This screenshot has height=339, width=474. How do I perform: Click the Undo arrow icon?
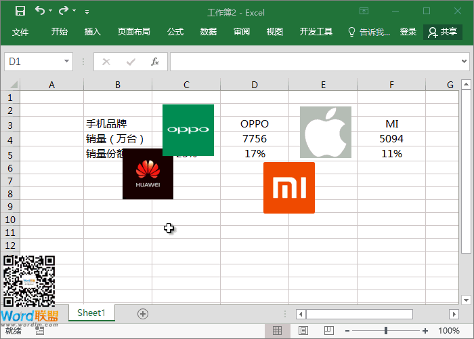pyautogui.click(x=39, y=11)
